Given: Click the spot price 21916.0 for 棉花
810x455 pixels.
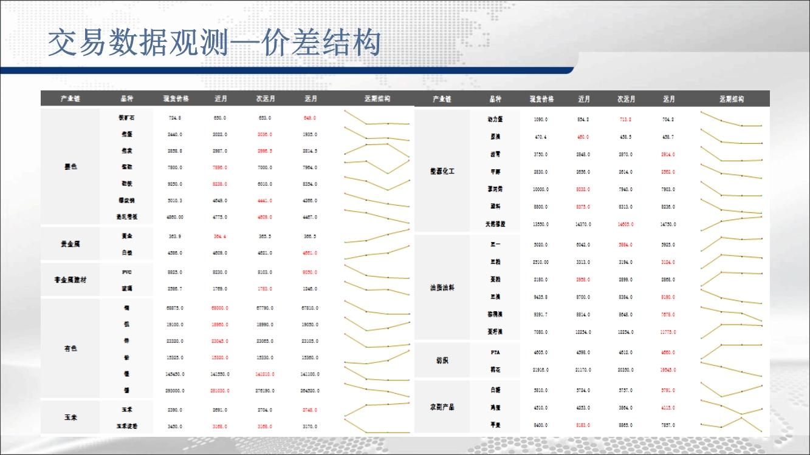Looking at the screenshot, I should pos(541,369).
